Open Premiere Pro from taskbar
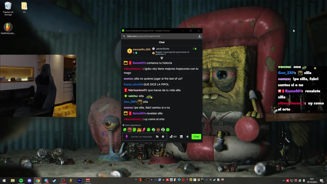The width and height of the screenshot is (327, 184). (79, 180)
